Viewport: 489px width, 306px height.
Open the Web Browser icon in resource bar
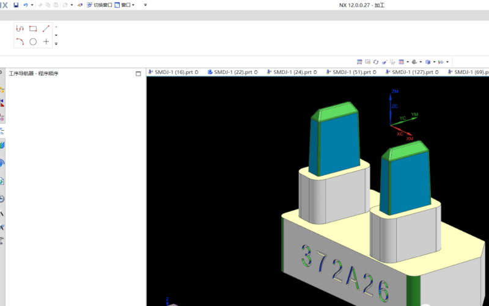[x=2, y=163]
